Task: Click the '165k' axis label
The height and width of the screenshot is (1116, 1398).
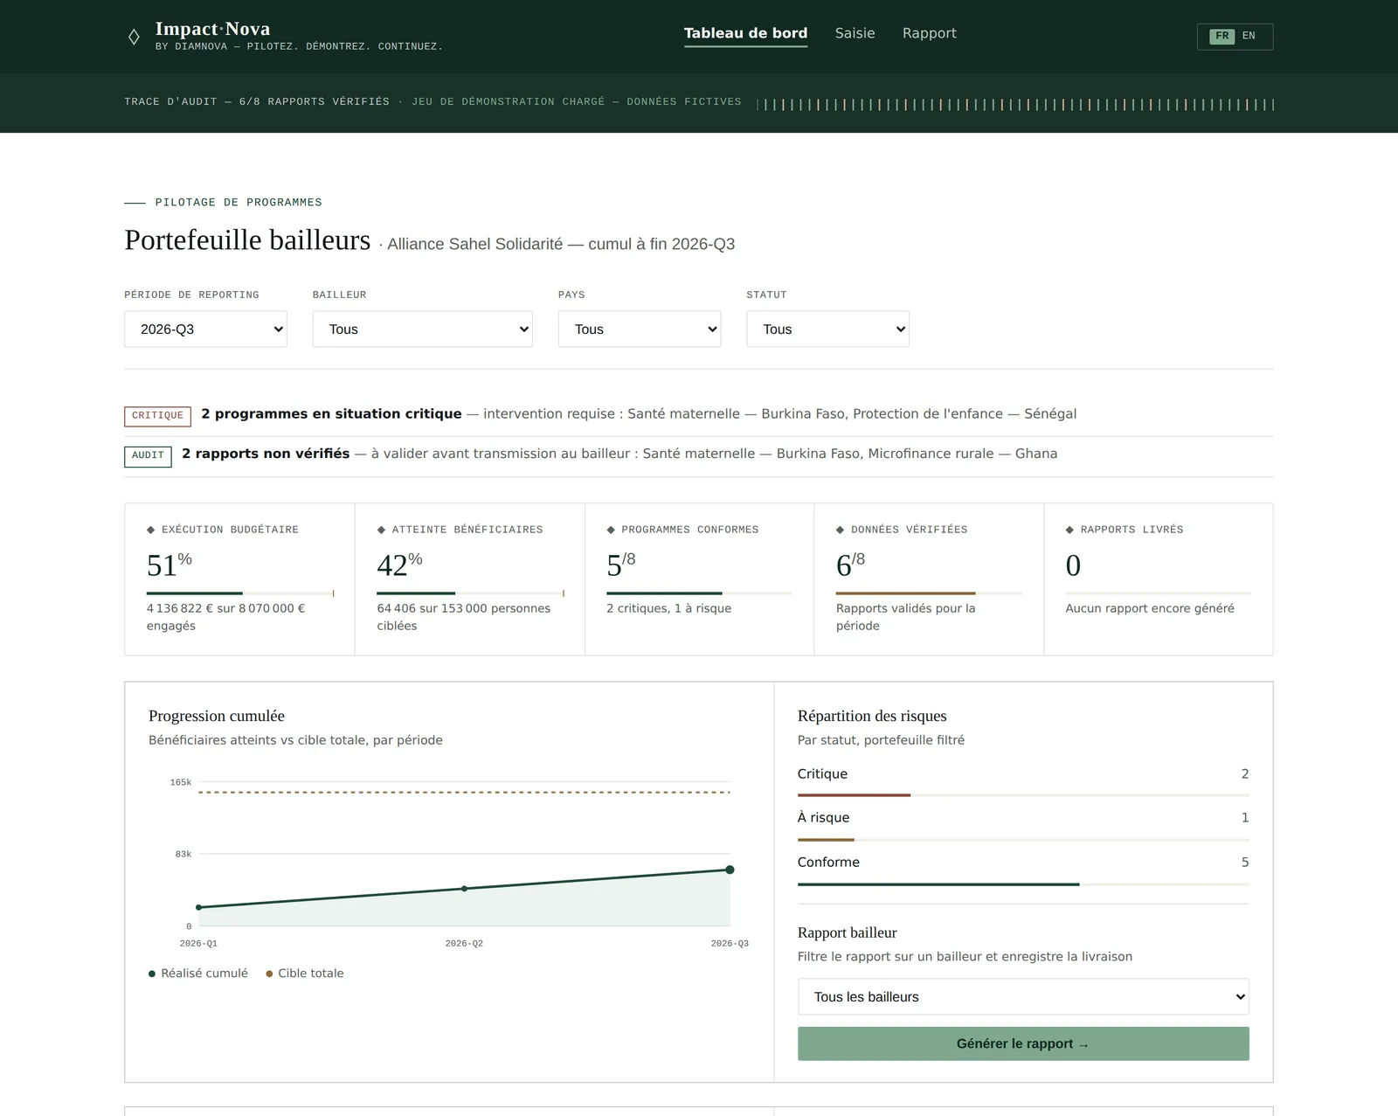Action: [181, 782]
